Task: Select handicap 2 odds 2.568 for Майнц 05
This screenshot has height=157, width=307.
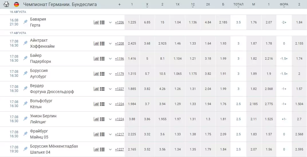Action: pyautogui.click(x=299, y=134)
